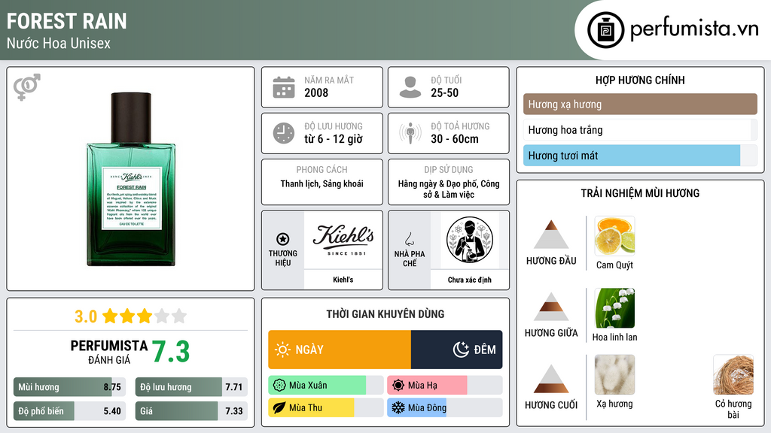Click the Thanh lịch, Sảng khoái style text
This screenshot has height=433, width=771.
322,183
